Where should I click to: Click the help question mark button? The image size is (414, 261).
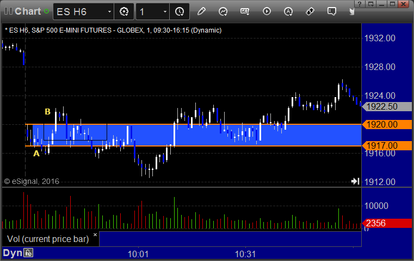[360, 4]
